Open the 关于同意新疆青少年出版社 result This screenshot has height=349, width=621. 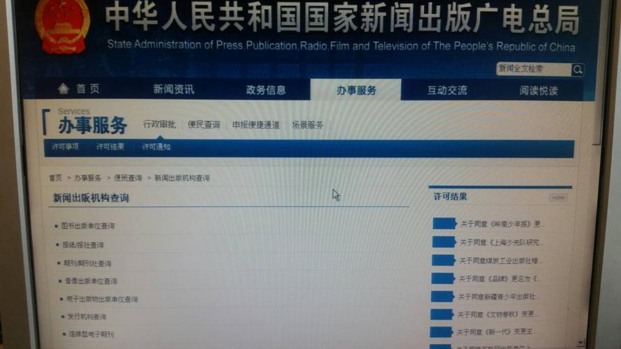click(498, 297)
